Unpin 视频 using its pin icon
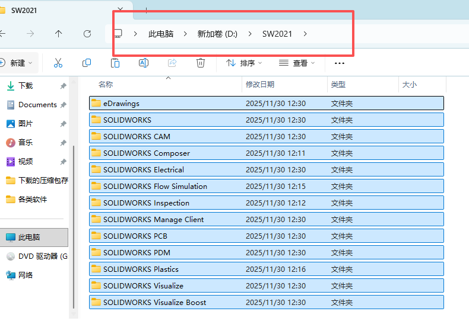 click(x=63, y=162)
